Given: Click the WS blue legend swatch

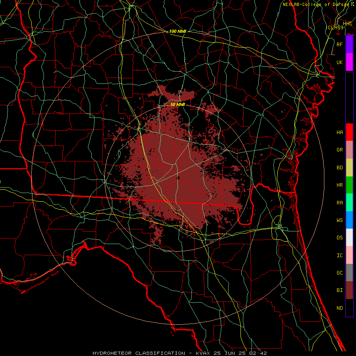Looking at the screenshot, I should tap(349, 220).
